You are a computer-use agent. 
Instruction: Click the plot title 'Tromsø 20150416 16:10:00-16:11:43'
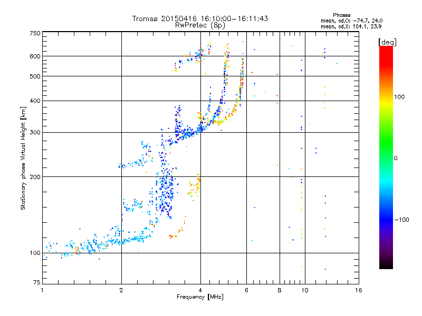(200, 18)
